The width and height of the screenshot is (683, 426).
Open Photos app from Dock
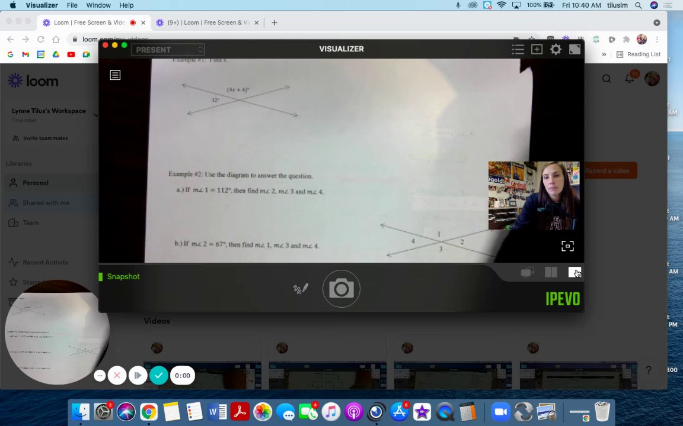click(263, 412)
